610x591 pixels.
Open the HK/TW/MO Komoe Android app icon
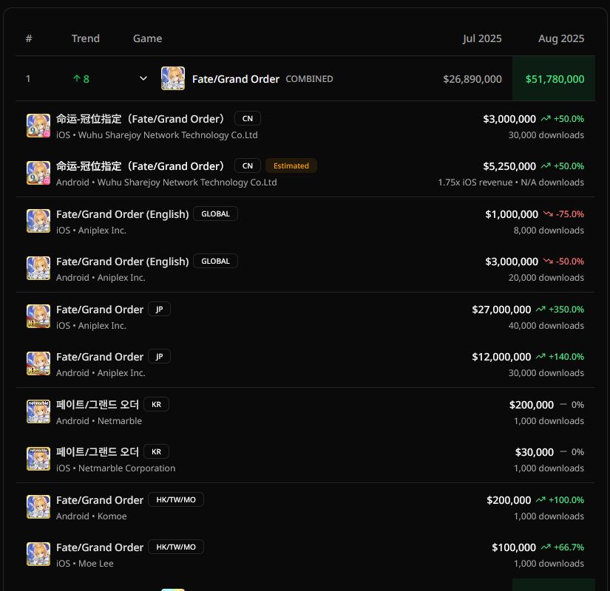click(x=38, y=507)
